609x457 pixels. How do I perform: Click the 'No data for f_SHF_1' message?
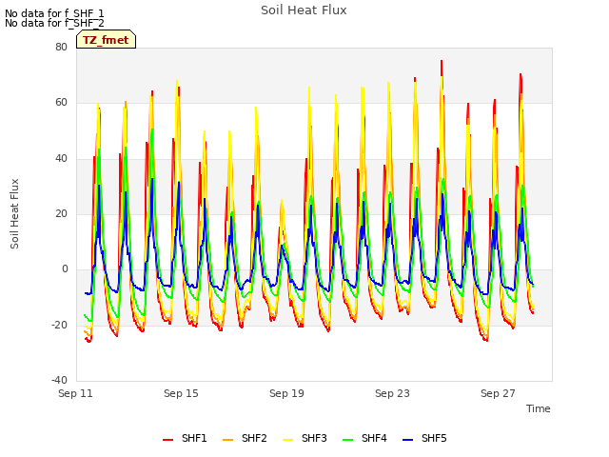[x=54, y=13]
